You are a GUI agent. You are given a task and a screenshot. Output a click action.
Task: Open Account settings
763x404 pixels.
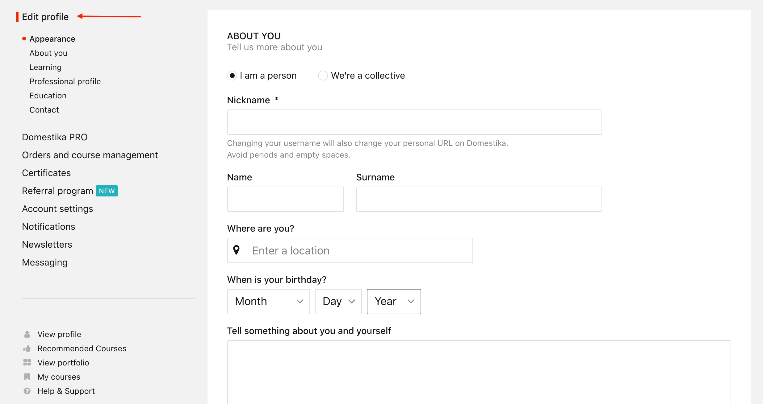coord(57,209)
